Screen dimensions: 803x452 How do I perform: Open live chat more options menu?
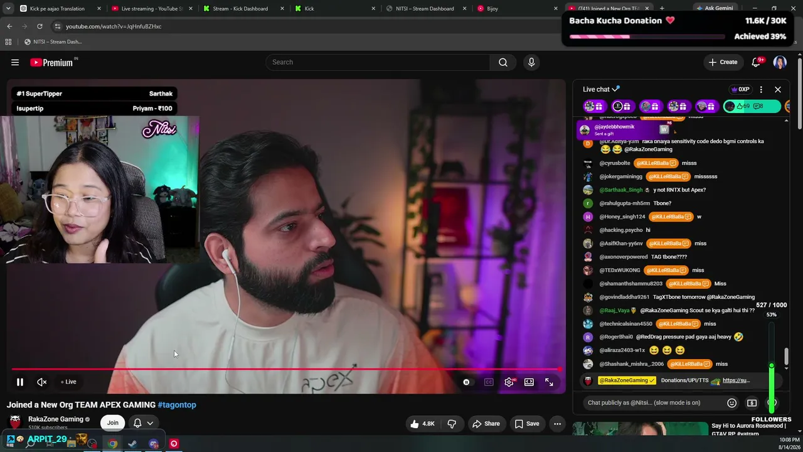point(761,89)
